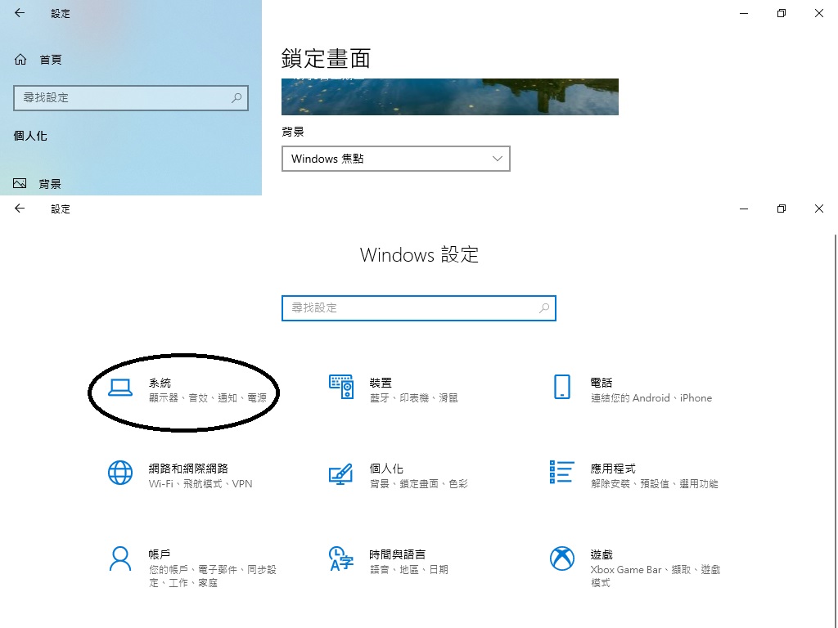Click the main Windows 設定 search field
Screen dimensions: 838x628
418,308
